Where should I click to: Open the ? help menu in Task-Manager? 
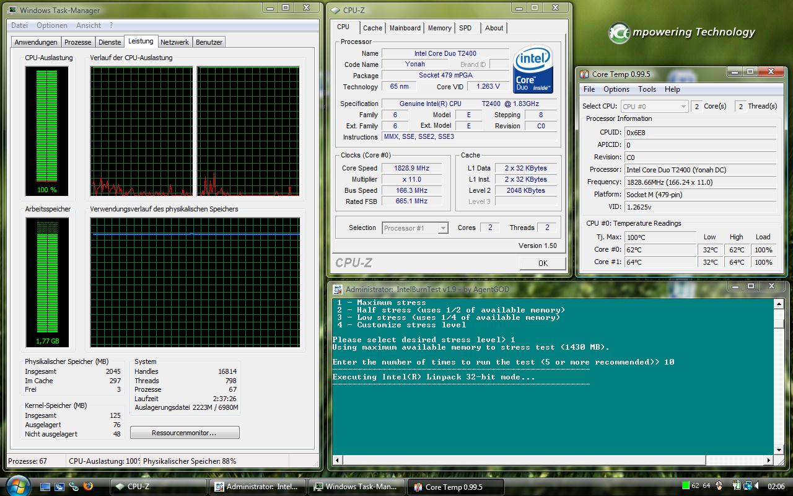click(111, 25)
